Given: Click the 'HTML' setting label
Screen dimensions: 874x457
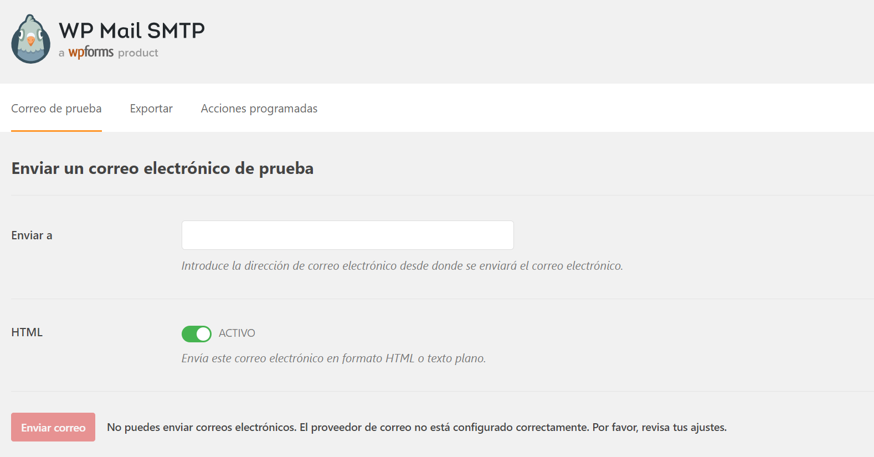Looking at the screenshot, I should tap(27, 332).
